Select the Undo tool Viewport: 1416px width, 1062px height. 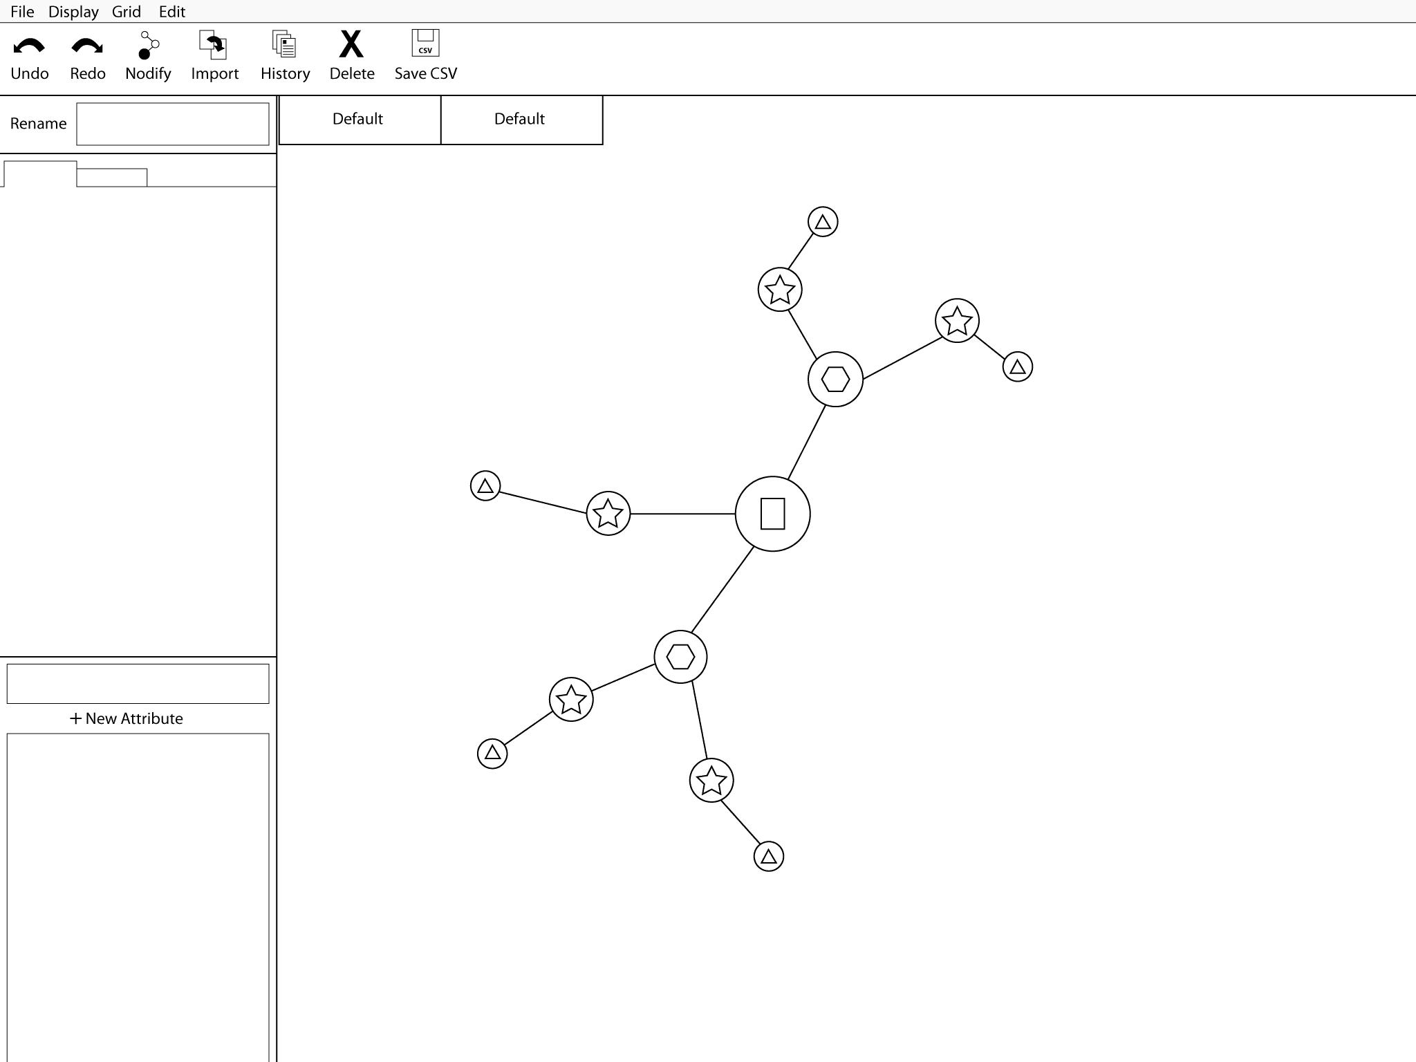[x=29, y=52]
